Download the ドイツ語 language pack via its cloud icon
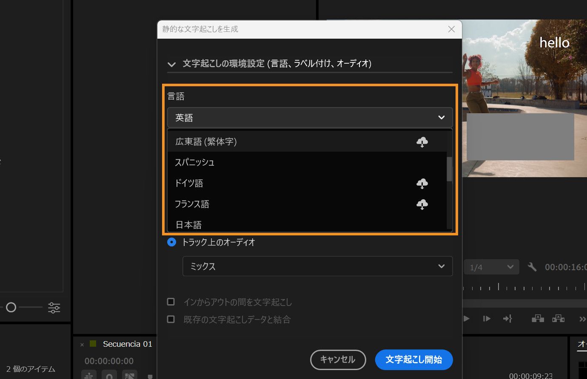The height and width of the screenshot is (379, 587). (422, 183)
